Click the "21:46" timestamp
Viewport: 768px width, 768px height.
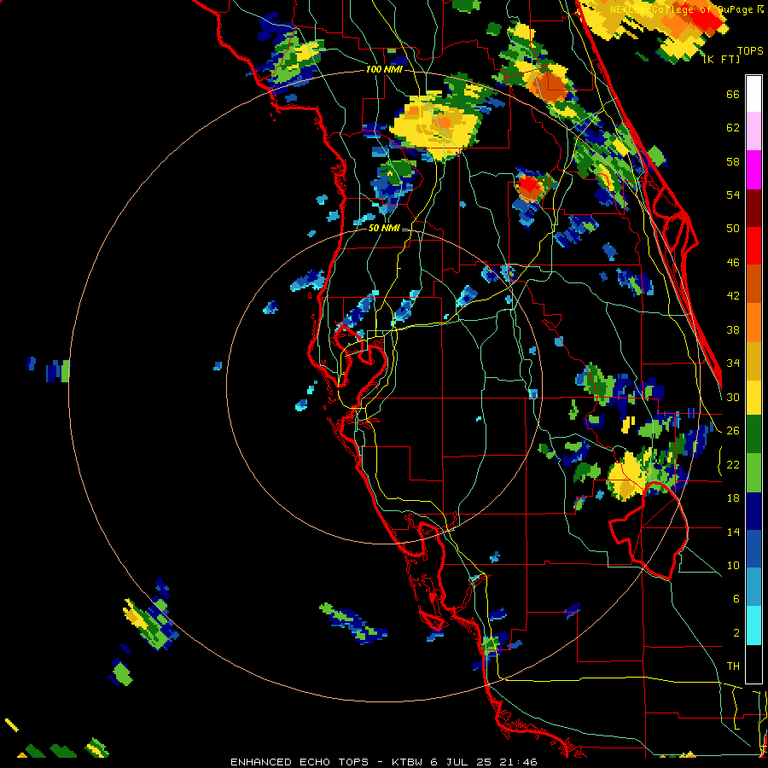(x=518, y=762)
